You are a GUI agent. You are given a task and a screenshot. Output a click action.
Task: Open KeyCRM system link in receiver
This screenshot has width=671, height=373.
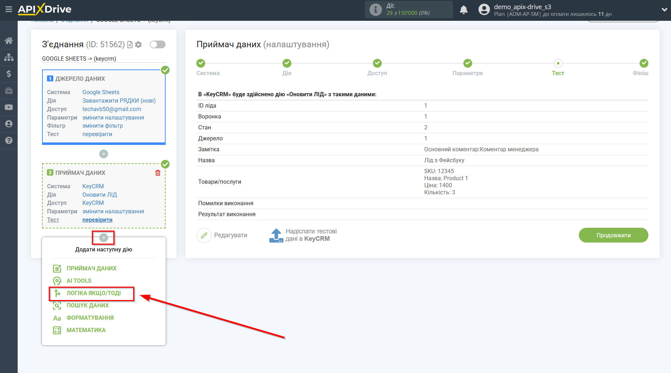tap(93, 186)
